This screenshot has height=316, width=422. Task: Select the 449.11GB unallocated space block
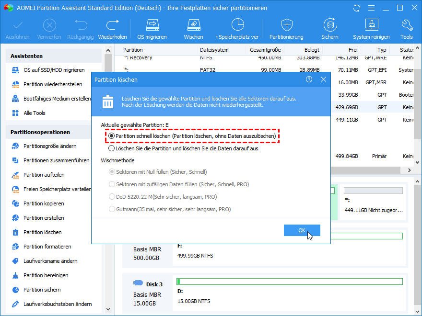tap(373, 203)
